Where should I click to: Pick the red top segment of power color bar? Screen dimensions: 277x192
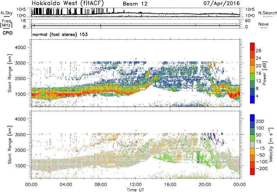252,46
